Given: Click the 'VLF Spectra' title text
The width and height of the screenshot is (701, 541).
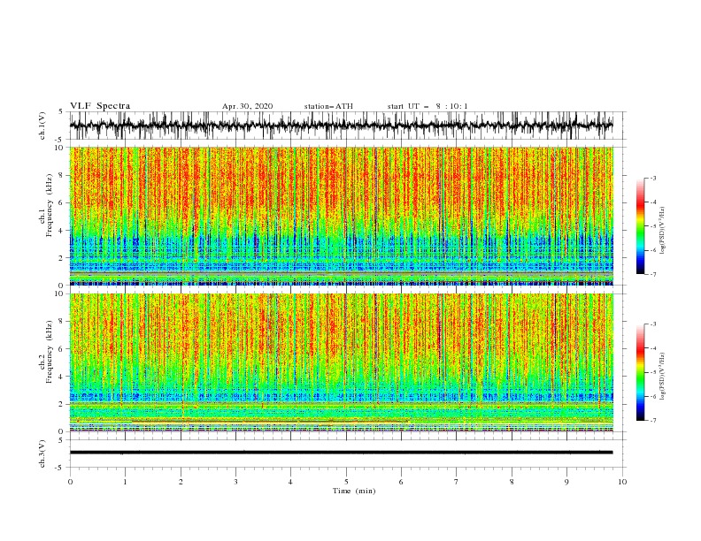Looking at the screenshot, I should (100, 106).
